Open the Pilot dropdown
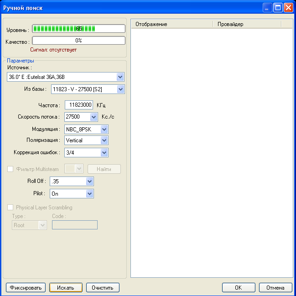 (90, 194)
